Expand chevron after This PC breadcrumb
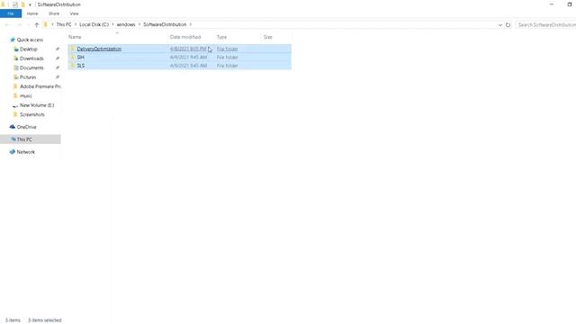Viewport: 576px width, 324px height. click(x=76, y=24)
